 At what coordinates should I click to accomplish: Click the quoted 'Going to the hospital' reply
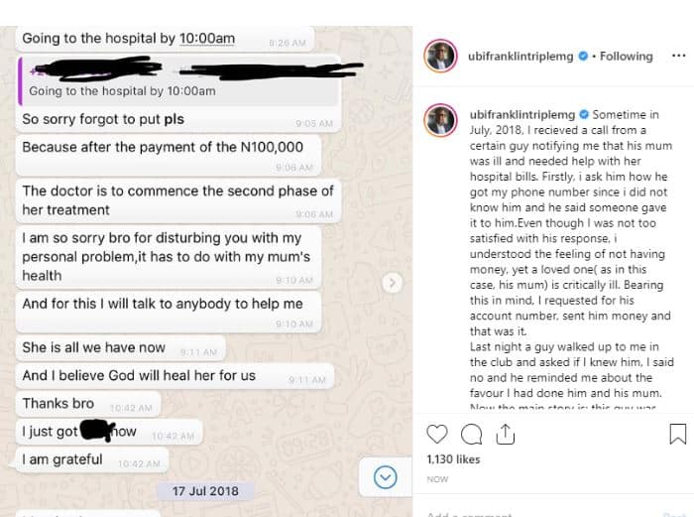pos(178,81)
